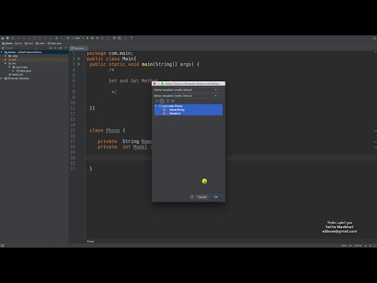
Task: Collapse the com.main.Phone node in the dialog
Action: (x=156, y=106)
